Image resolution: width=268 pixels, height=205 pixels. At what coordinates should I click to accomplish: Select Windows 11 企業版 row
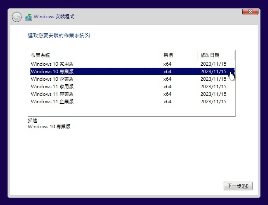pyautogui.click(x=132, y=101)
